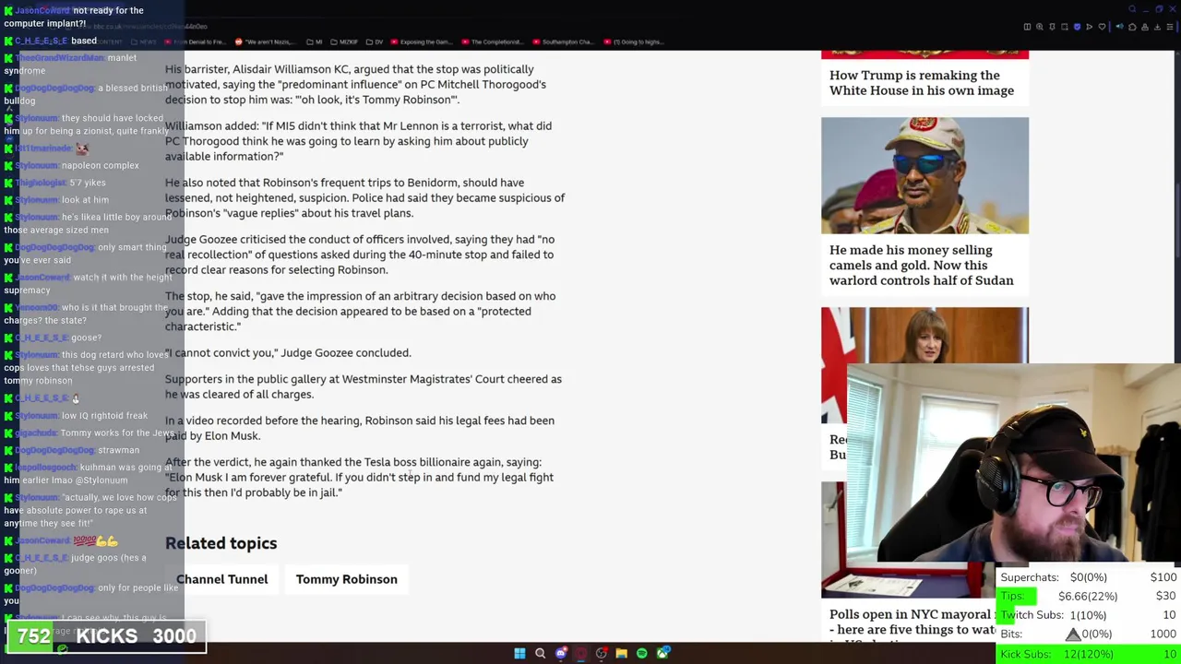1181x664 pixels.
Task: Open the MI bookmarks folder
Action: click(x=314, y=41)
